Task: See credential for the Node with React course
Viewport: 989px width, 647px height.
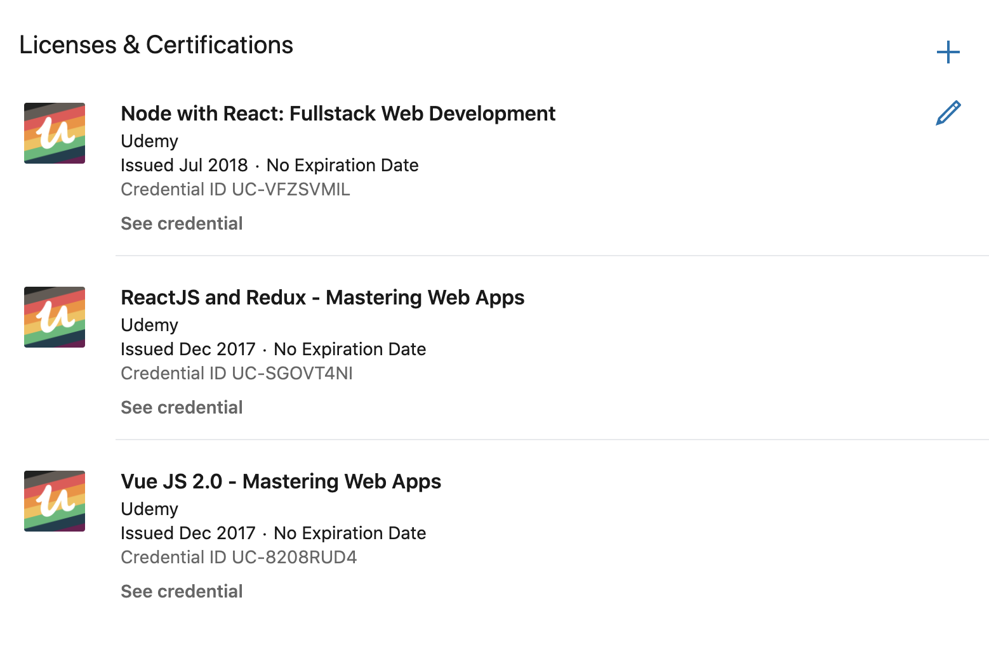Action: pos(182,223)
